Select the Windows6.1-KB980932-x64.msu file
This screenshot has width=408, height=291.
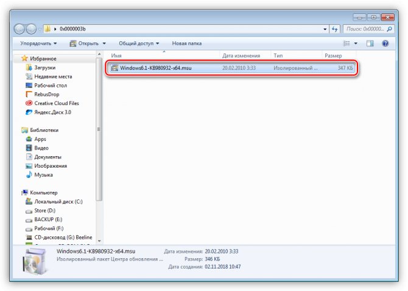click(231, 68)
